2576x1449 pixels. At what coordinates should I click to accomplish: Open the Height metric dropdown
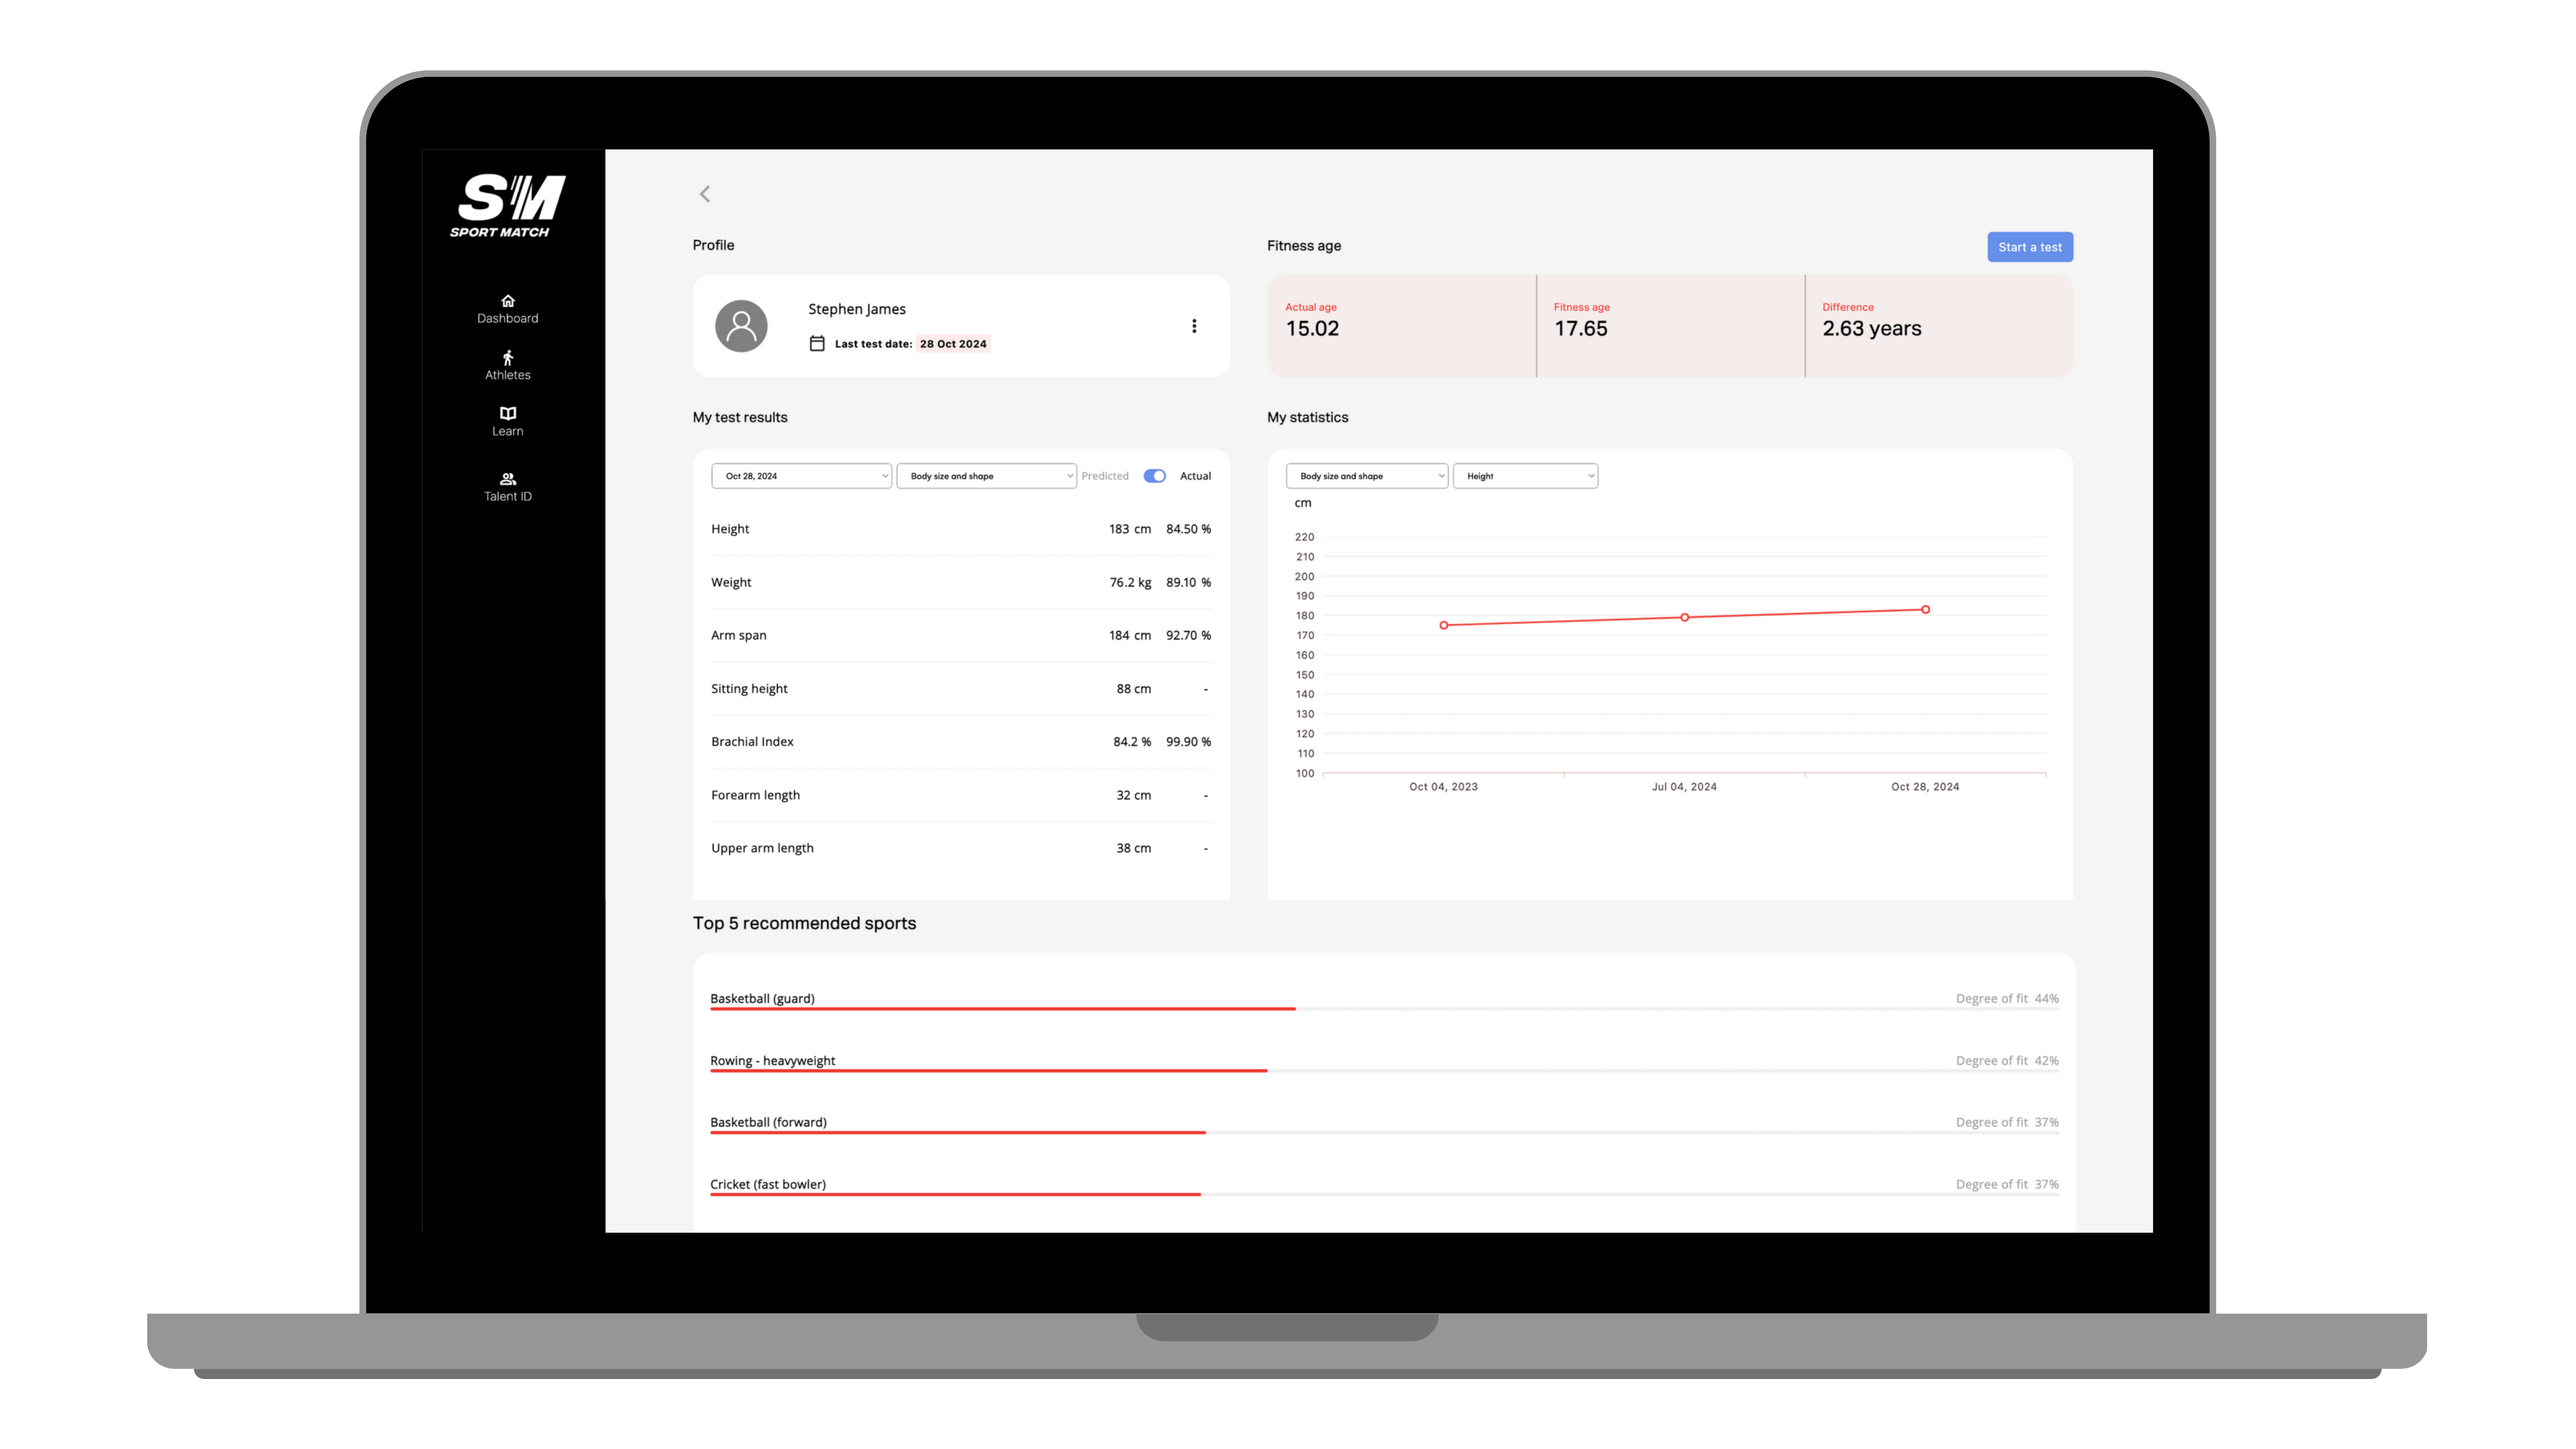(x=1525, y=476)
